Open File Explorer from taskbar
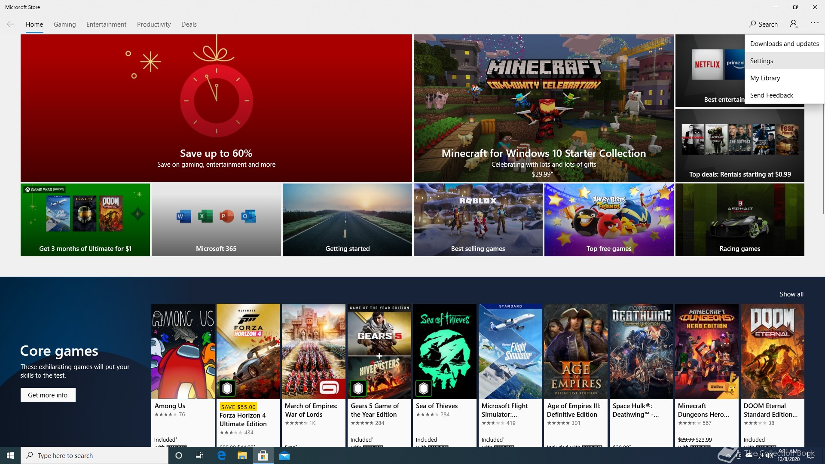This screenshot has height=464, width=825. (242, 455)
